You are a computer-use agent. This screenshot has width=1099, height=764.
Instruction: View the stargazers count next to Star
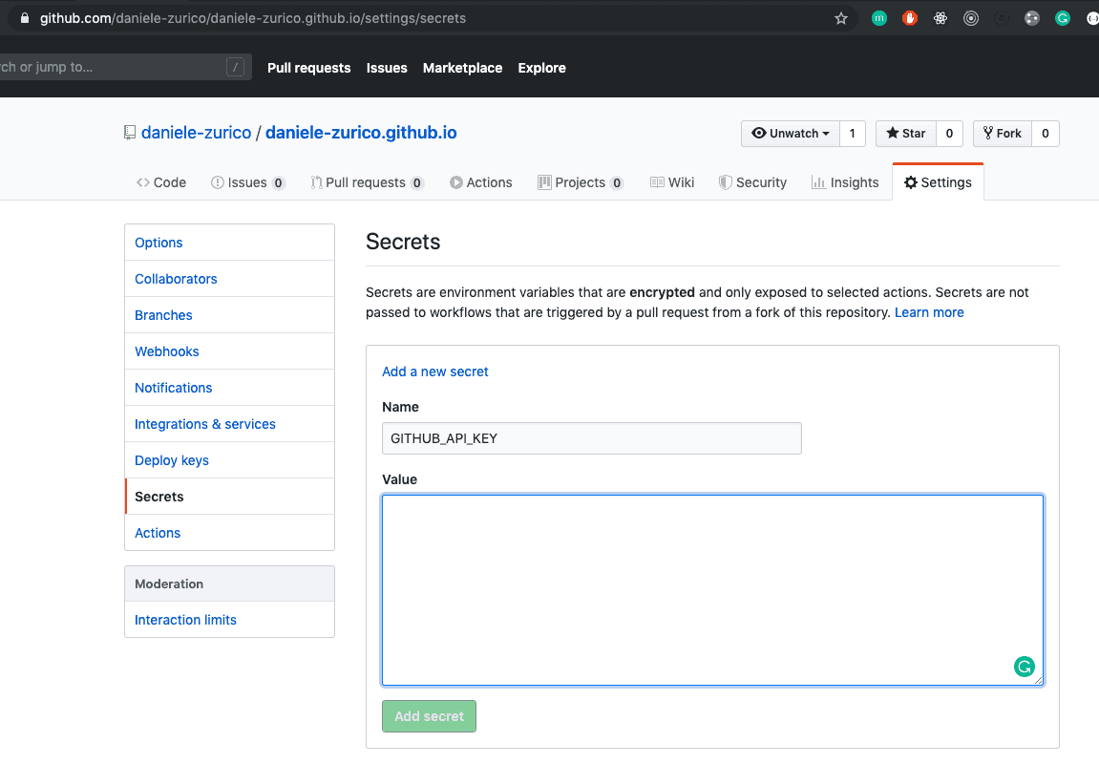pyautogui.click(x=949, y=133)
